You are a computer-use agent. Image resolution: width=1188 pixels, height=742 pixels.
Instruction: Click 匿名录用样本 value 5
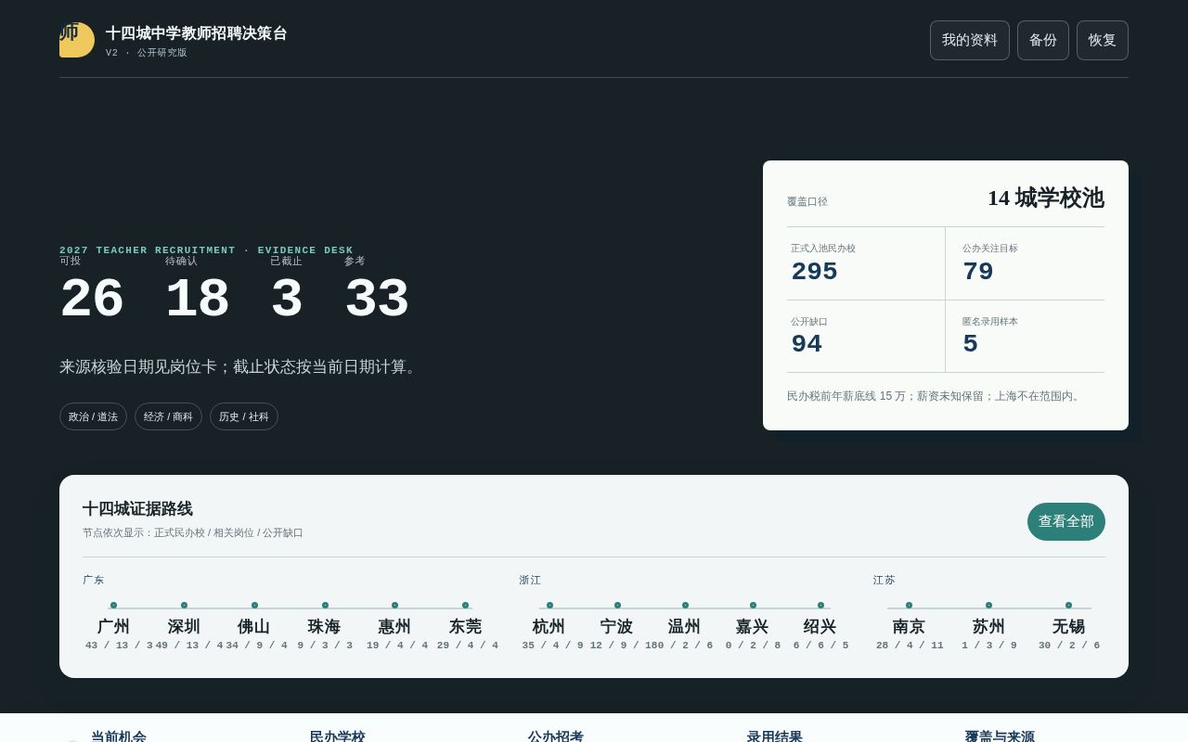pyautogui.click(x=970, y=344)
